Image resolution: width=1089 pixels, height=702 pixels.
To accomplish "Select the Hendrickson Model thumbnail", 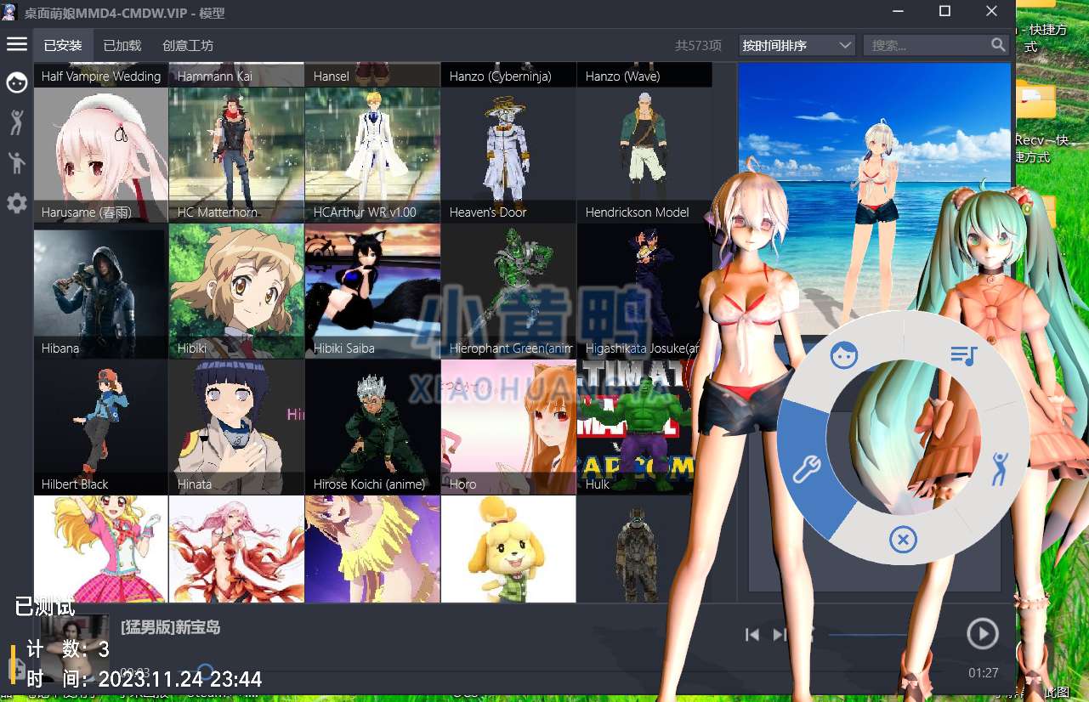I will click(x=644, y=155).
